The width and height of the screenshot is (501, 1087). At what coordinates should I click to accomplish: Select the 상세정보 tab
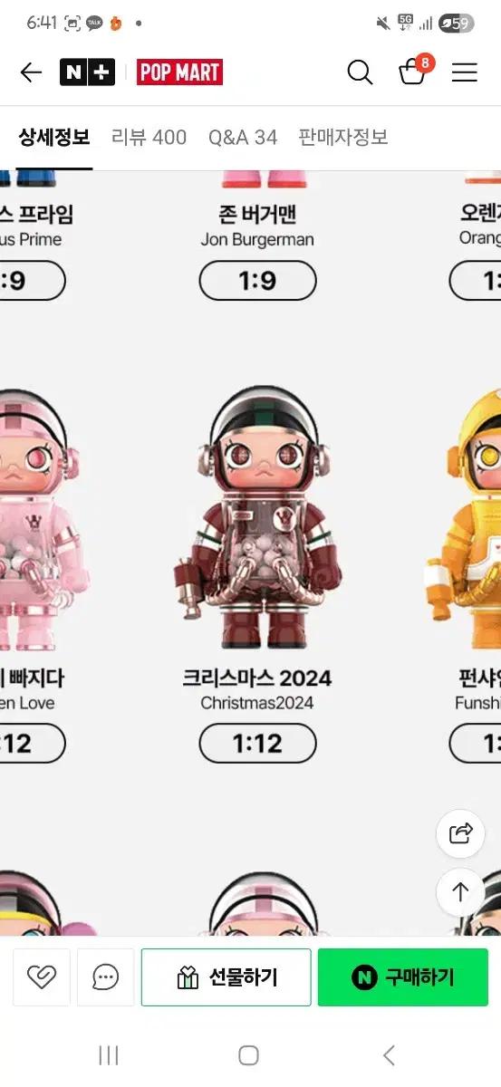(54, 138)
